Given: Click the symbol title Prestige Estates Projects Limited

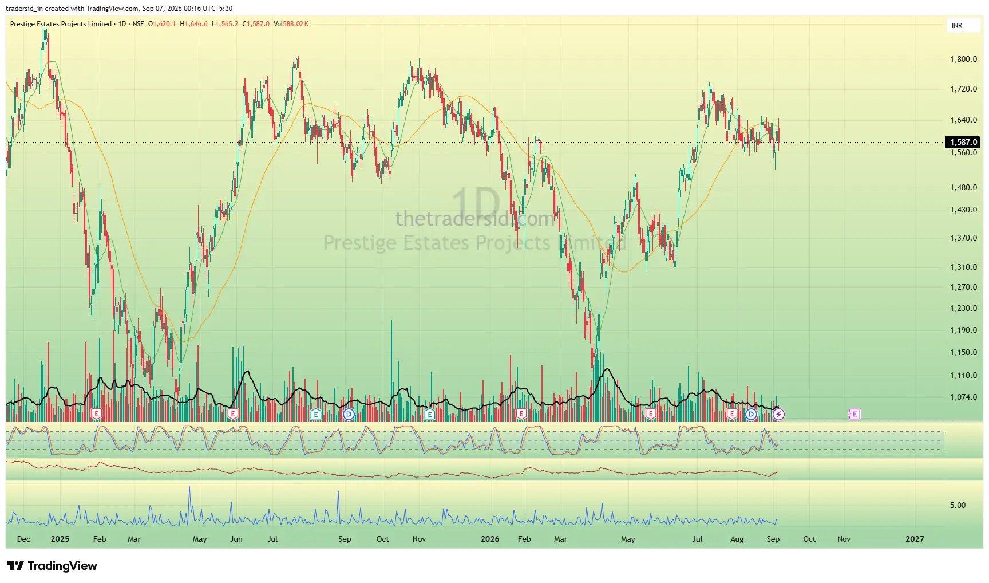Looking at the screenshot, I should click(61, 24).
